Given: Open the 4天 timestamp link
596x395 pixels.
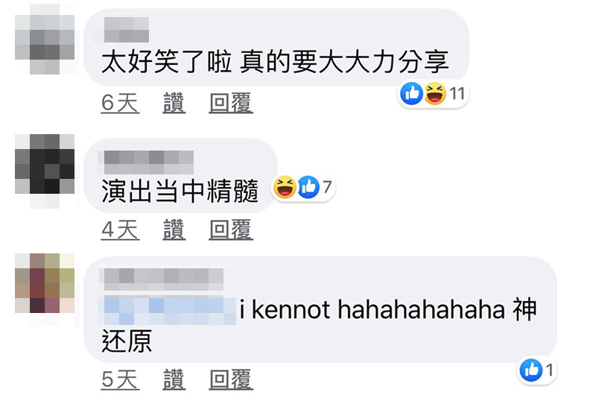Looking at the screenshot, I should 120,230.
